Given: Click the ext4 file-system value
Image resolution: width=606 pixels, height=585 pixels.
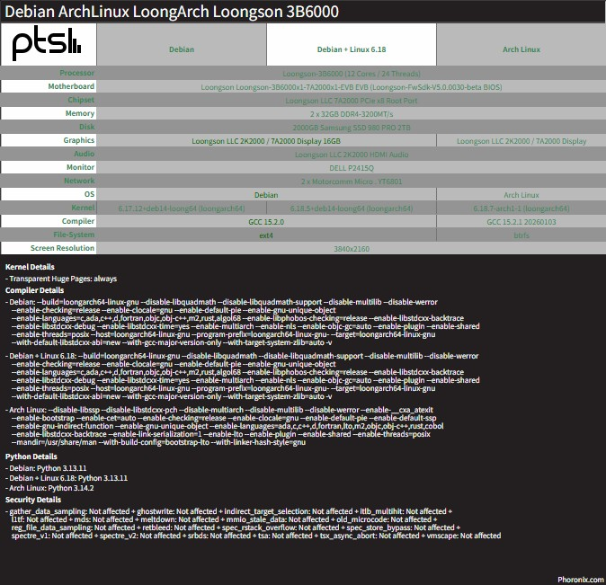Looking at the screenshot, I should (266, 235).
